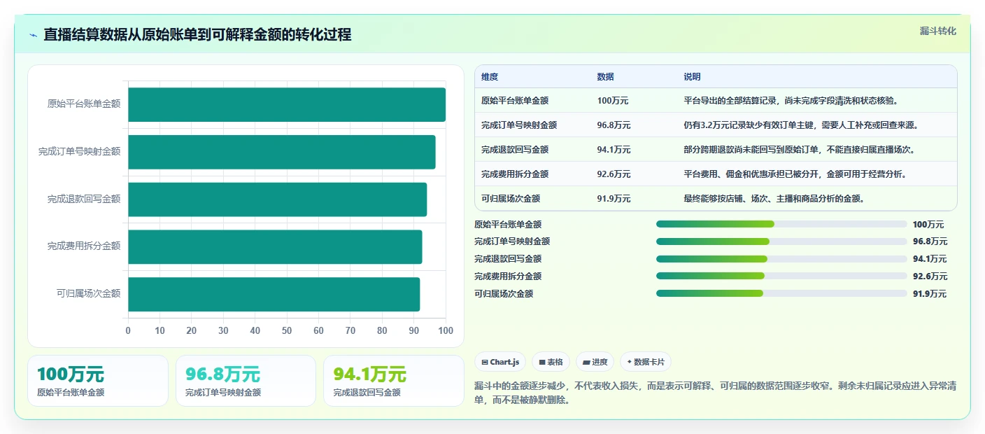Click the 原始平台账单金额 chart bar
This screenshot has width=985, height=434.
point(287,105)
